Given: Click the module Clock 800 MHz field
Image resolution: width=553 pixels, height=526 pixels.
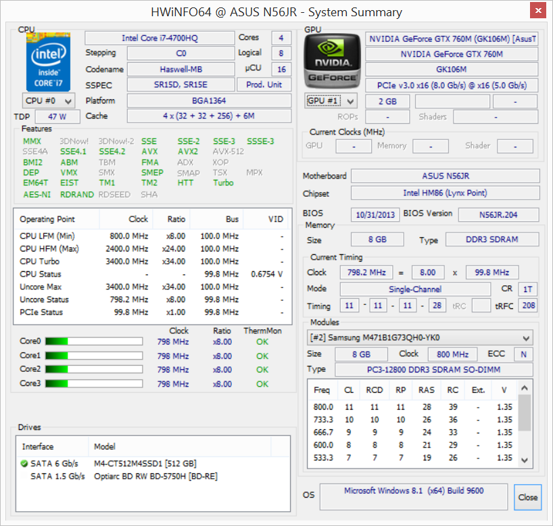Looking at the screenshot, I should [452, 354].
